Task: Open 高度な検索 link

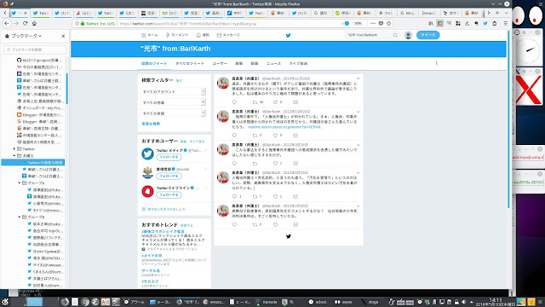Action: (x=151, y=124)
